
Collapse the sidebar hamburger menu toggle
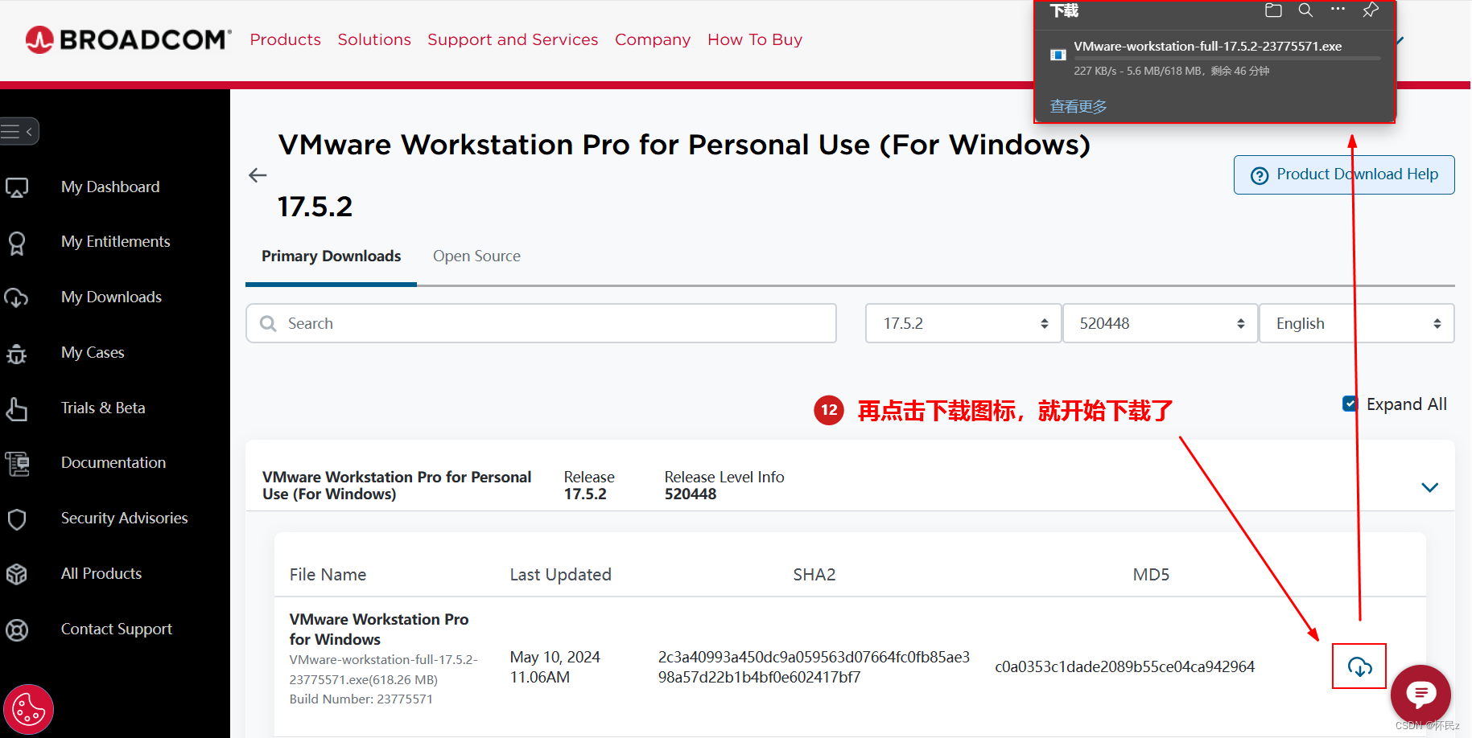pyautogui.click(x=18, y=131)
